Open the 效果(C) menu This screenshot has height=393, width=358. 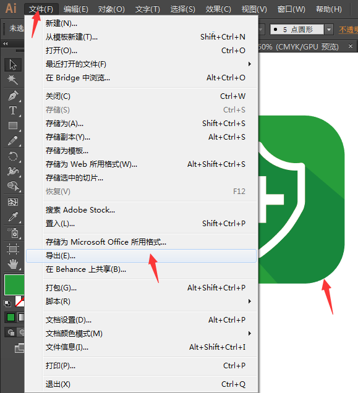tap(218, 9)
